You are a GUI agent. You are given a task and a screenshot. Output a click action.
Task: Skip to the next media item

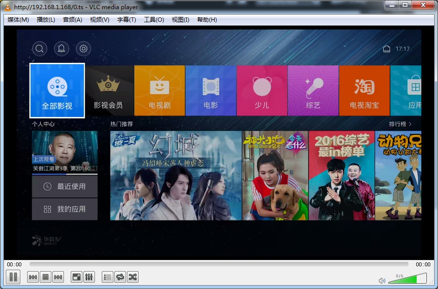[58, 277]
